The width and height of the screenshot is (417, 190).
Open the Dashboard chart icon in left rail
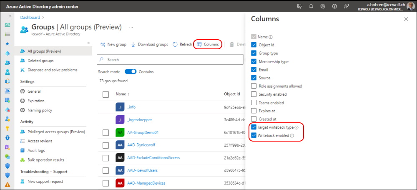coord(8,25)
